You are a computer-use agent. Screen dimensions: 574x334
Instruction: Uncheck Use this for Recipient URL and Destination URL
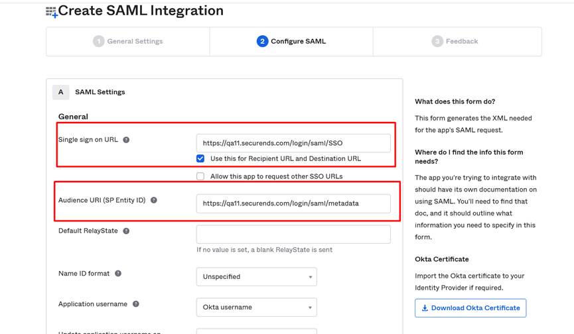tap(200, 158)
